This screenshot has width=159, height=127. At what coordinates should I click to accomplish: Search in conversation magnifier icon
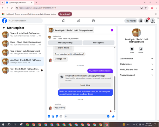pos(141,49)
